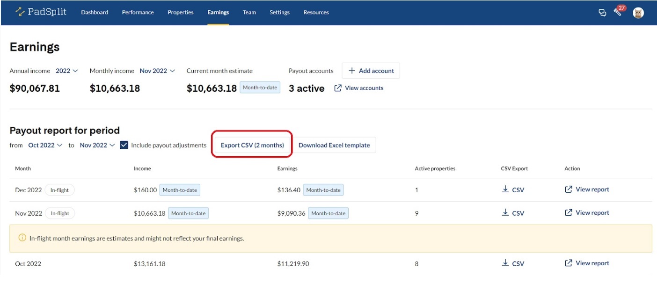
Task: Click the PadSplit logo
Action: [x=41, y=12]
